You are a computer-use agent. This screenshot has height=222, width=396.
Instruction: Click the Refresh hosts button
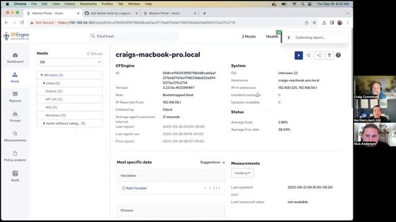[x=95, y=54]
